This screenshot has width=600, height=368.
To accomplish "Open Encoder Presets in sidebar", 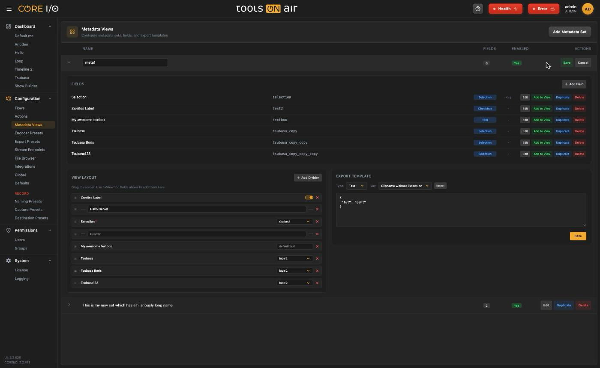I will pyautogui.click(x=29, y=133).
